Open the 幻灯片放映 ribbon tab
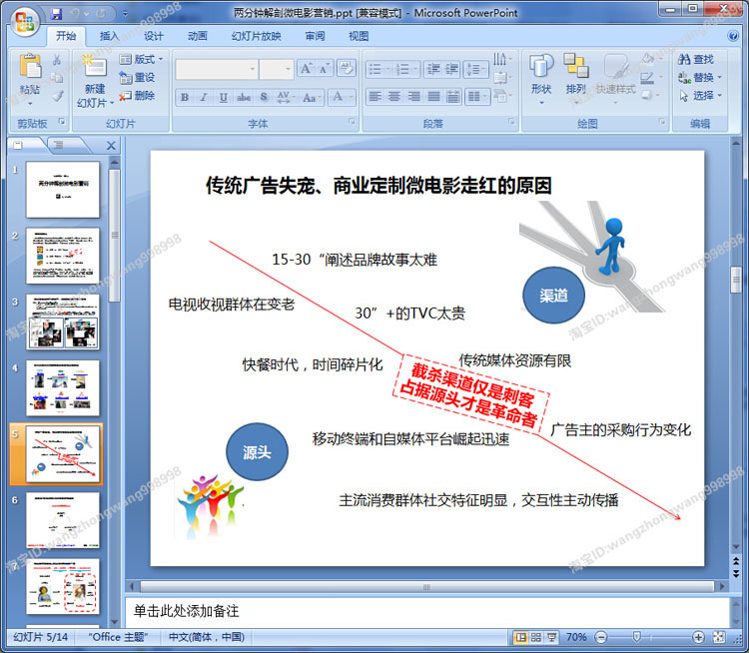The height and width of the screenshot is (653, 749). click(256, 36)
